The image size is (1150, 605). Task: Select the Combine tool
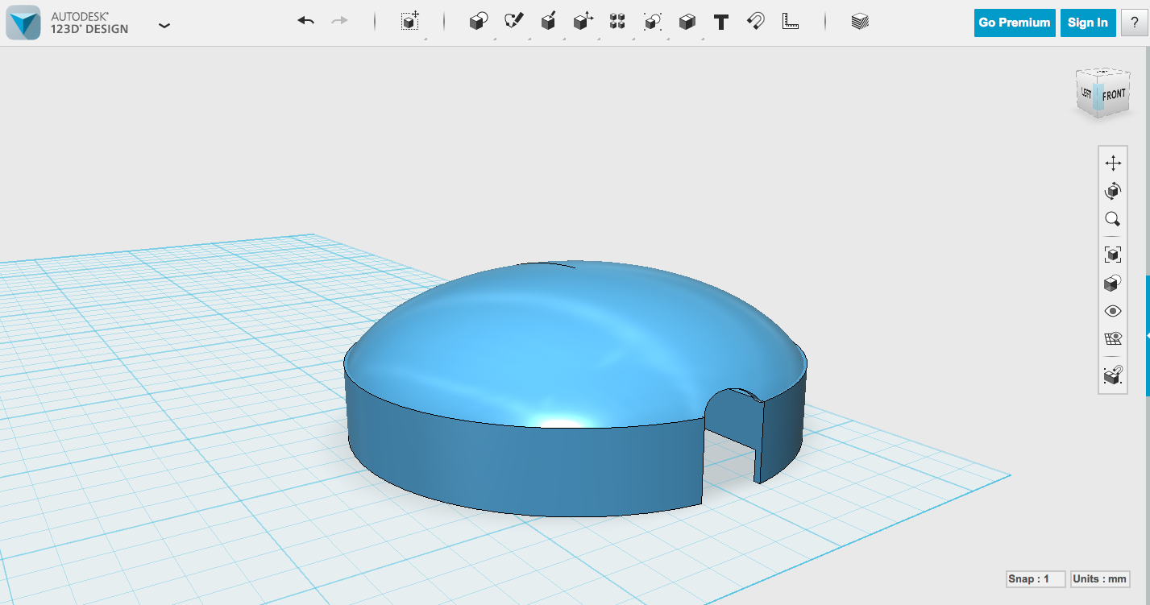tap(652, 22)
